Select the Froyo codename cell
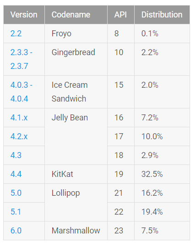 (76, 34)
